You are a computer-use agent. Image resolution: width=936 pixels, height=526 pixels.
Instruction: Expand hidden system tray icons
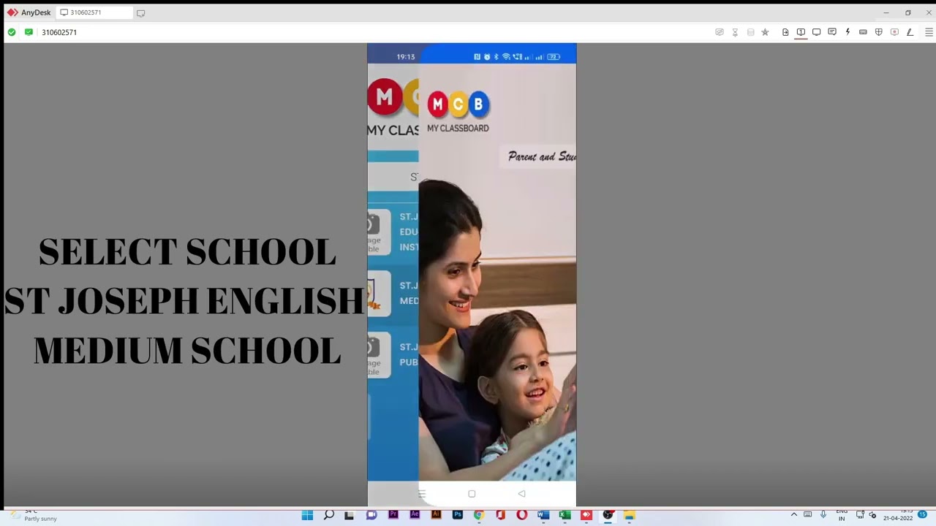[x=794, y=515]
